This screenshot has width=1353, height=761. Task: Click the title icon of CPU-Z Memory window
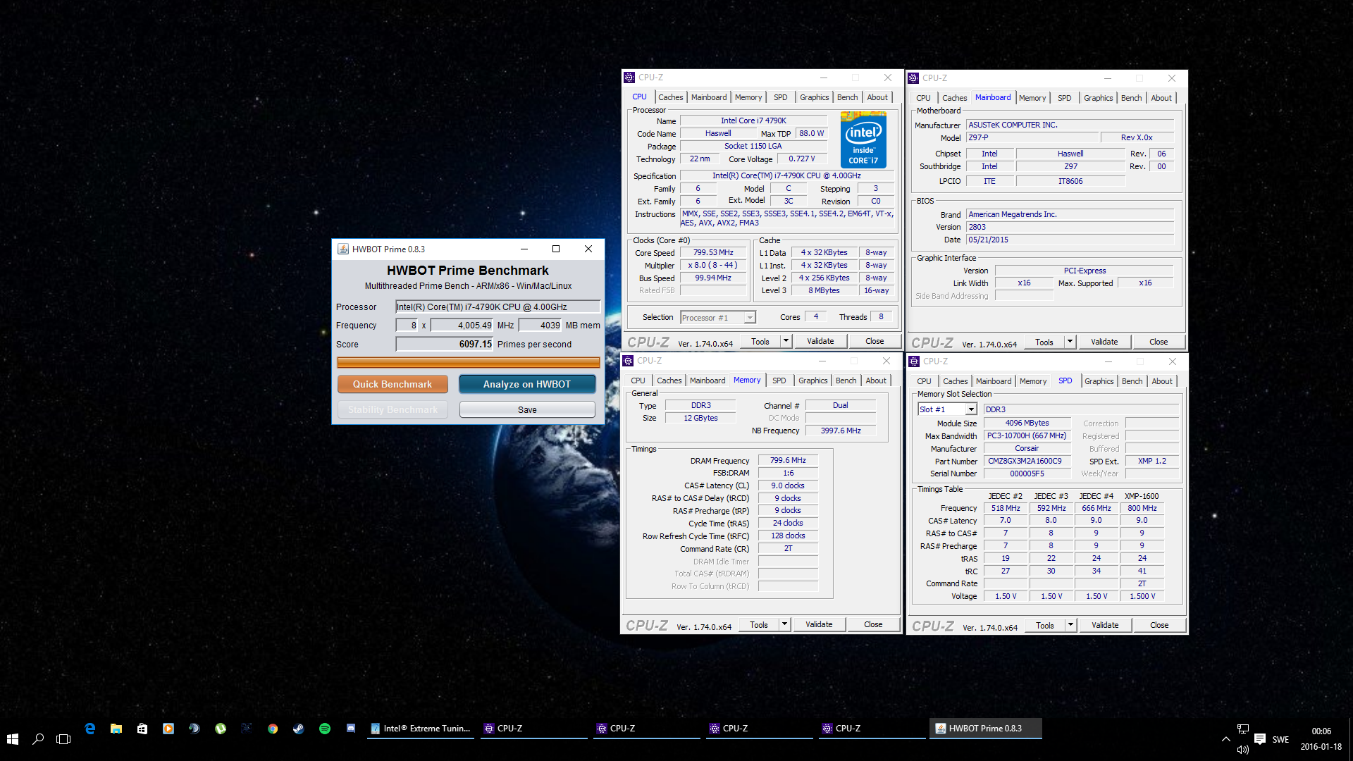(x=628, y=361)
